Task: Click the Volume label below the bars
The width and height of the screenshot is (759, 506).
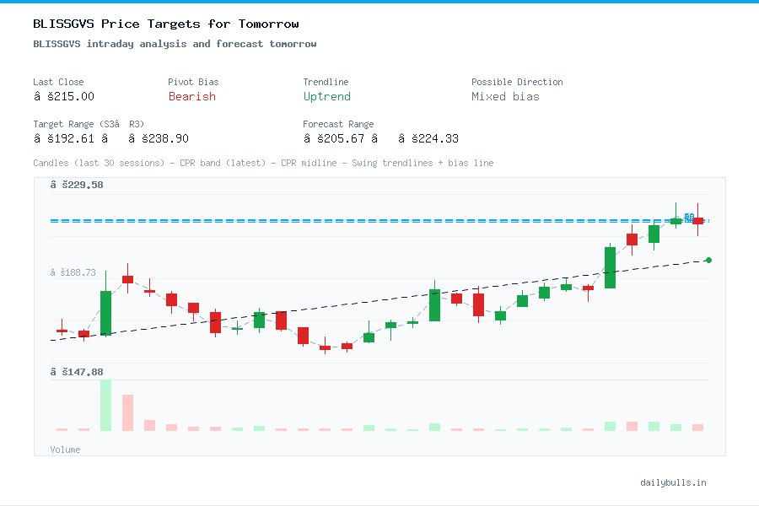Action: coord(65,449)
